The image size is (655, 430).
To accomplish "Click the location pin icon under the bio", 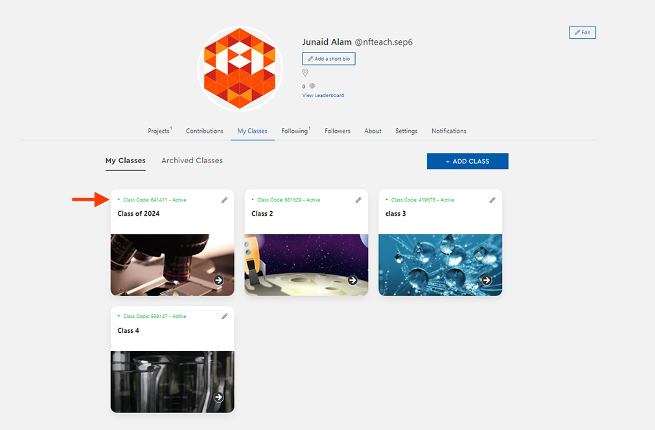I will 305,73.
